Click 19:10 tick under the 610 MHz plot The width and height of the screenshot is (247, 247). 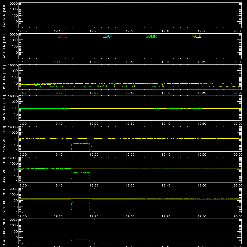[x=58, y=93]
